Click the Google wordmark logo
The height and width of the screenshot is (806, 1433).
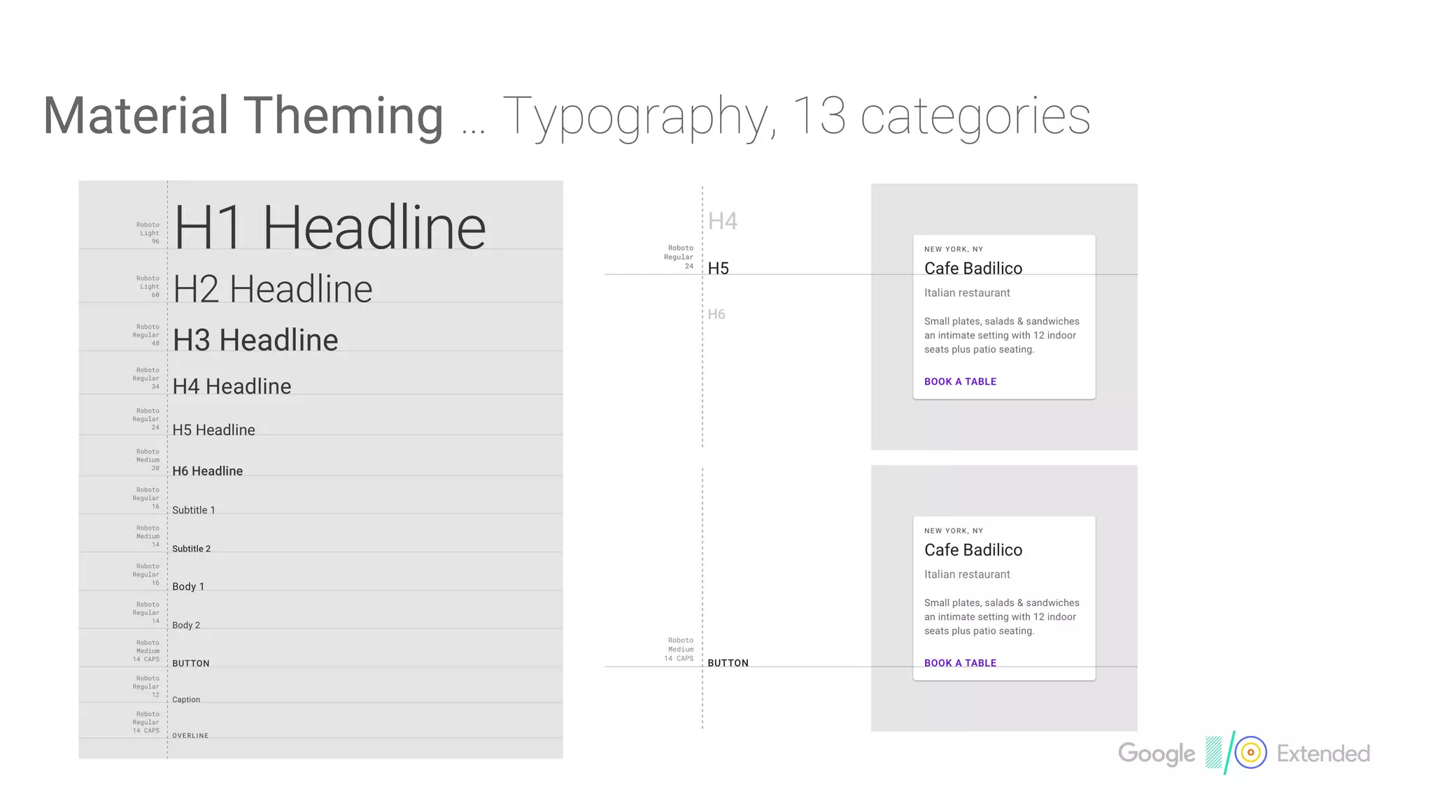coord(1156,754)
